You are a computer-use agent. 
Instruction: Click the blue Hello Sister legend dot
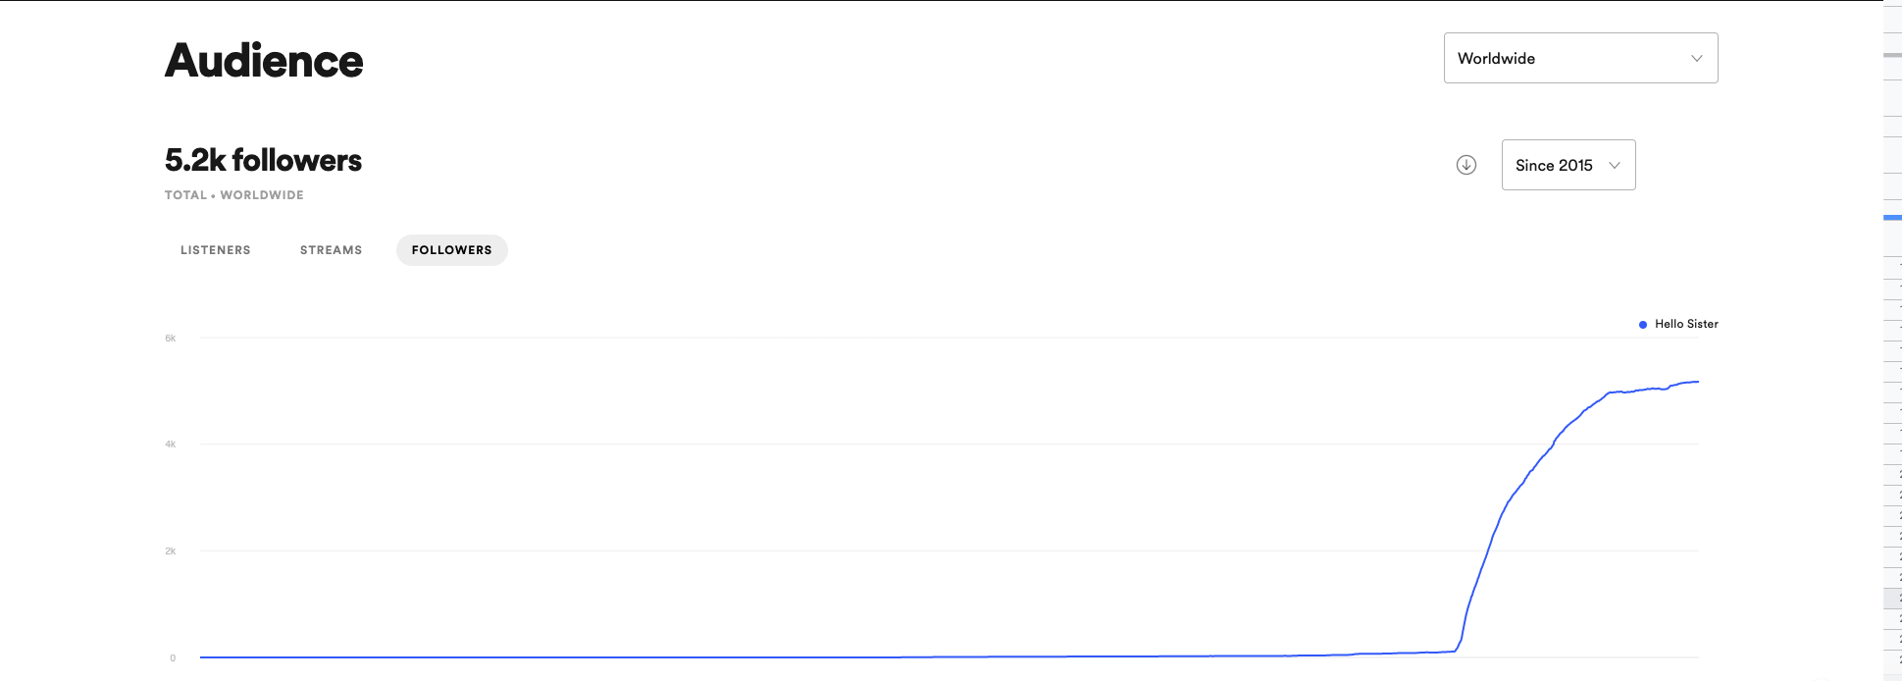point(1643,325)
